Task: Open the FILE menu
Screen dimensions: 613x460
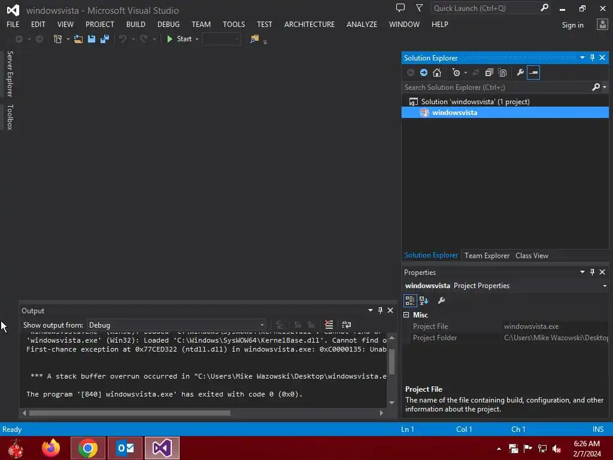Action: tap(13, 24)
